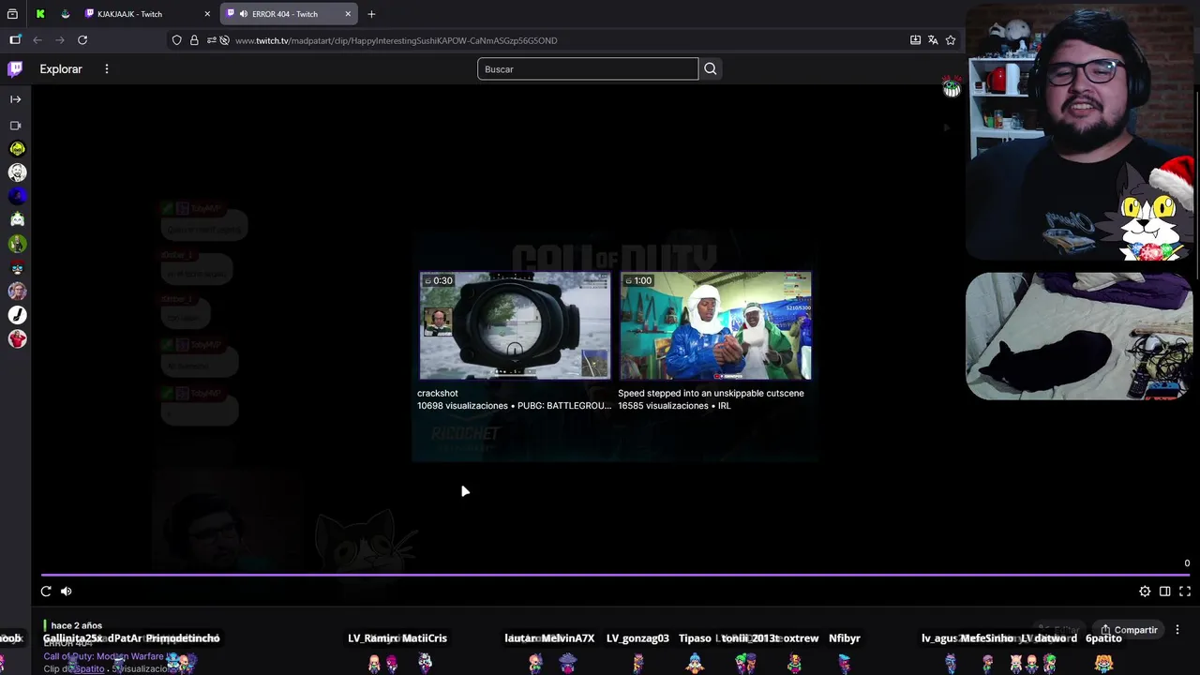Click the tracking protection shield icon
The image size is (1200, 675).
[x=176, y=40]
